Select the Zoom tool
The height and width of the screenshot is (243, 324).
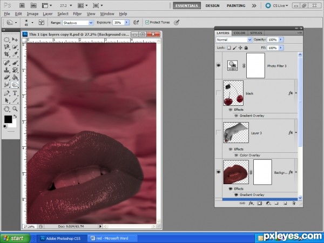[15, 109]
